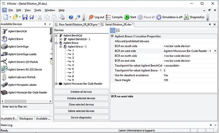Switch to categorized properties view
Viewport: 219px width, 133px height.
pos(113,30)
